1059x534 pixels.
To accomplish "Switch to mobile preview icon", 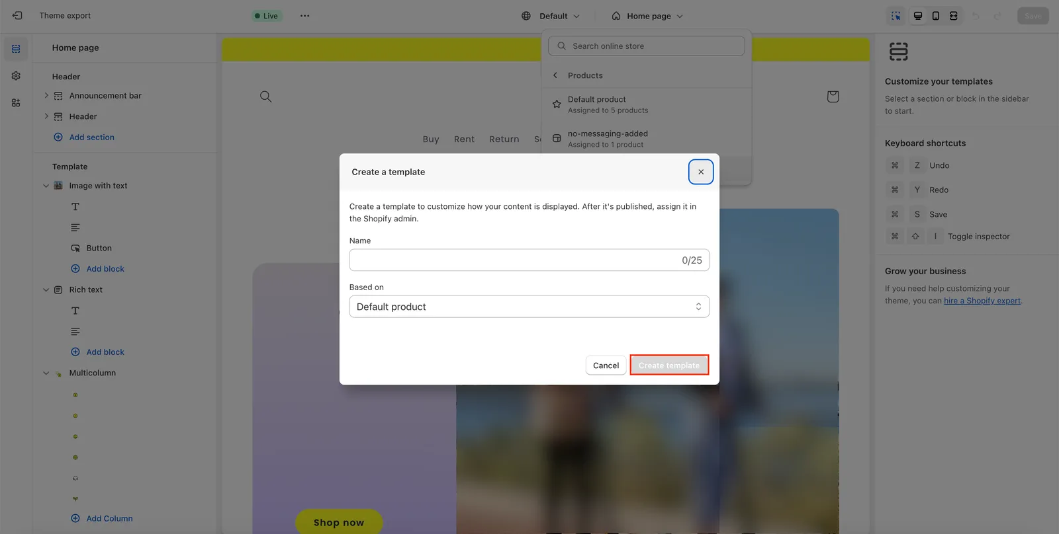I will point(936,16).
